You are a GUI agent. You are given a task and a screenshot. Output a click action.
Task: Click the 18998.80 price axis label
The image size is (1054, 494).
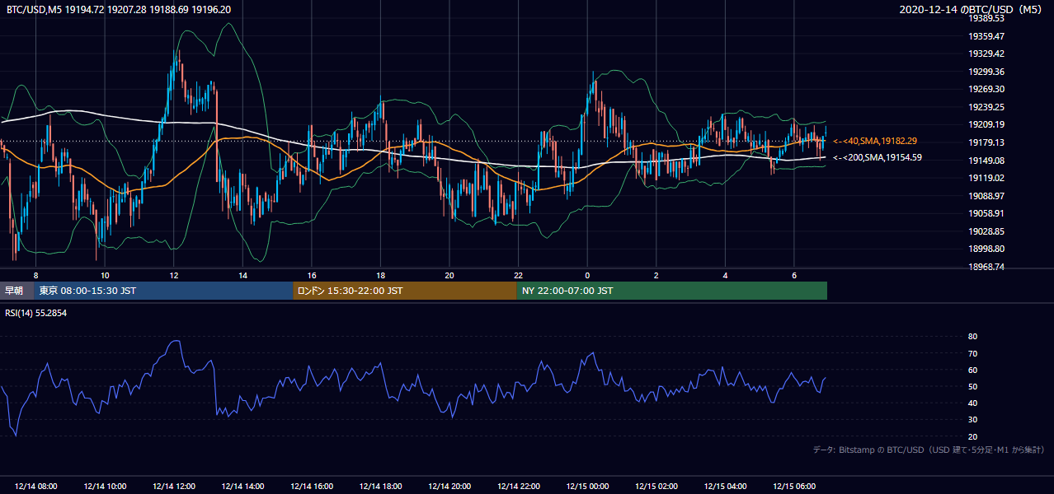[986, 249]
